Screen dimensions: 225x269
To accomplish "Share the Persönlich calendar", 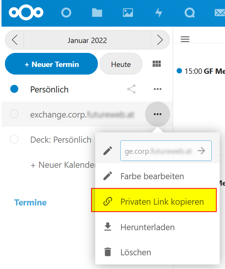I will coord(131,89).
